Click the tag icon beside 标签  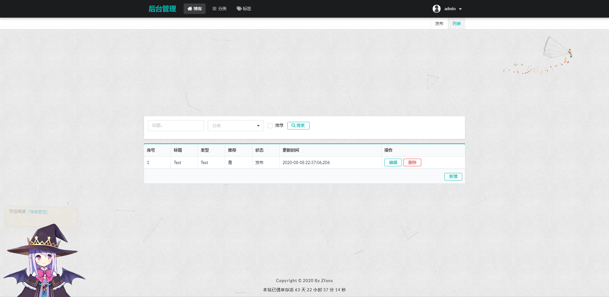(x=239, y=9)
